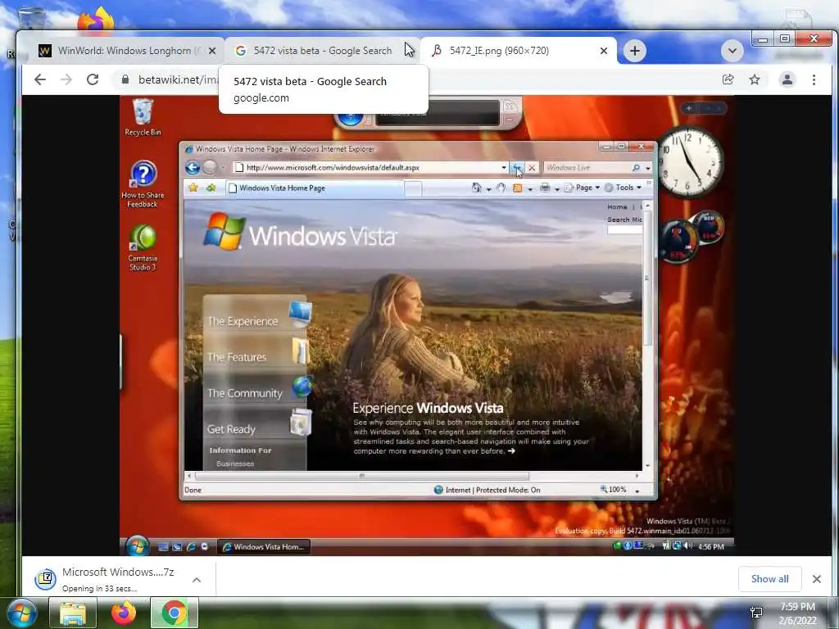The width and height of the screenshot is (839, 629).
Task: Click the red stop X in Internet Explorer
Action: [x=532, y=167]
